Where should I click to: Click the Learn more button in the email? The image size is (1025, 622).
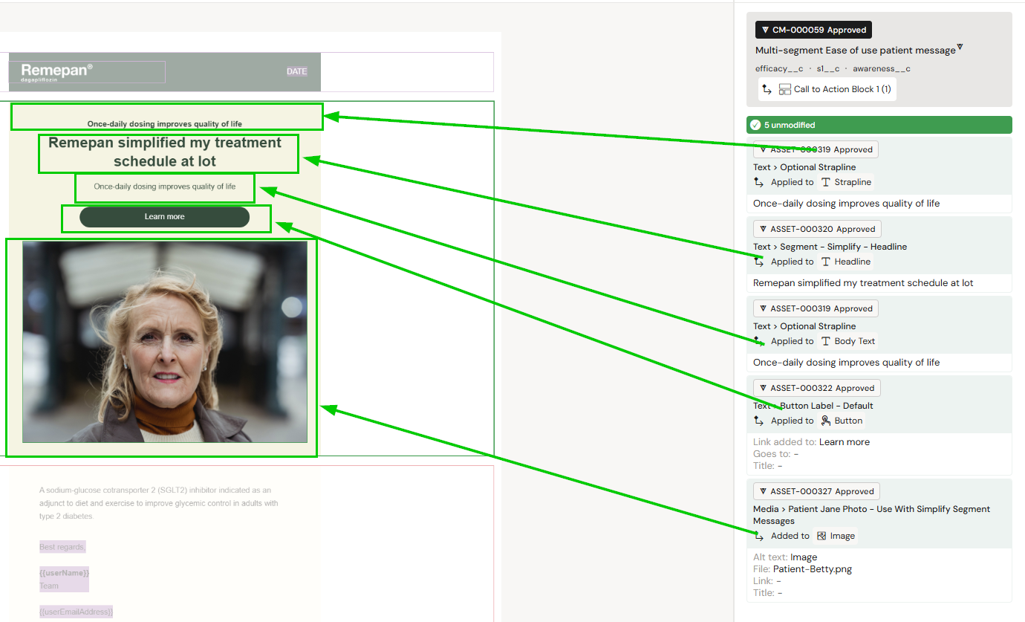[x=164, y=217]
